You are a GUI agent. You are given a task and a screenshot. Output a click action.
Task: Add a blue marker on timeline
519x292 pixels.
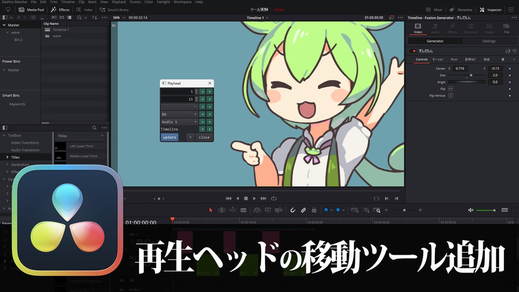click(x=338, y=210)
